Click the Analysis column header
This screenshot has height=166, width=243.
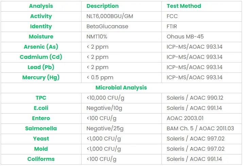(x=41, y=6)
